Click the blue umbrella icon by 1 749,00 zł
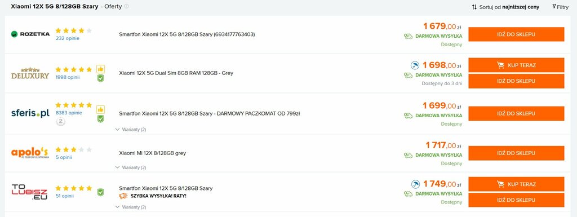The image size is (577, 217). point(415,184)
